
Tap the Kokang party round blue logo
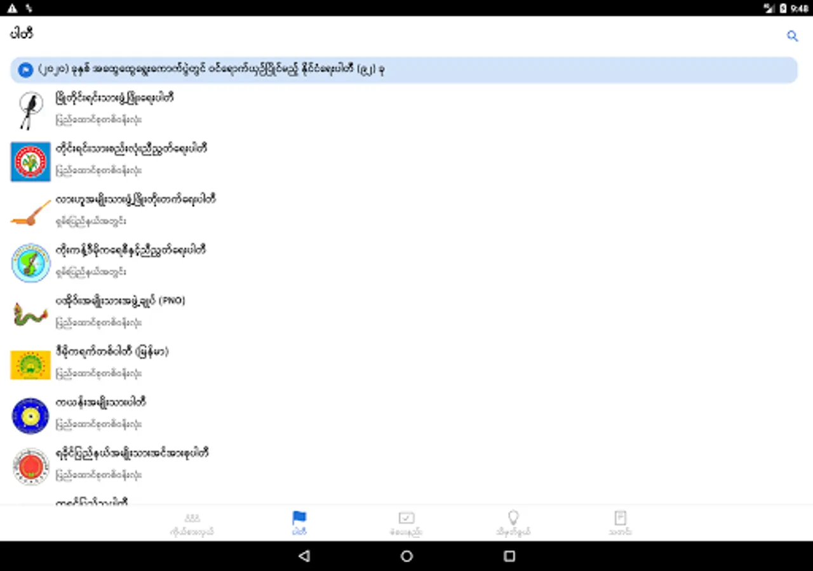point(30,263)
